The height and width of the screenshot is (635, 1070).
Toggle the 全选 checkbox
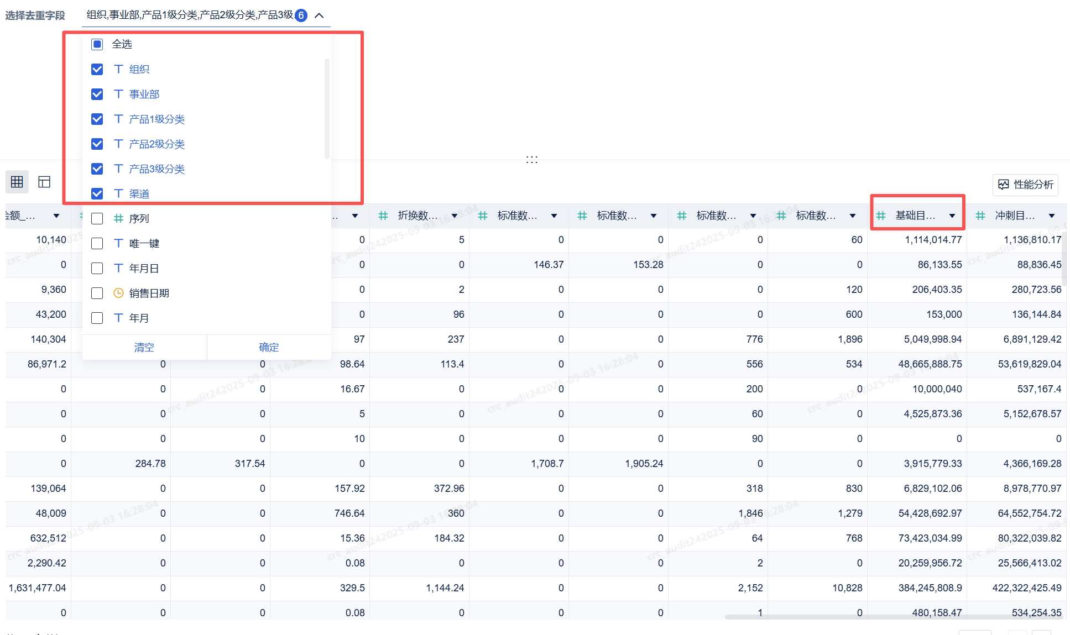pyautogui.click(x=97, y=44)
